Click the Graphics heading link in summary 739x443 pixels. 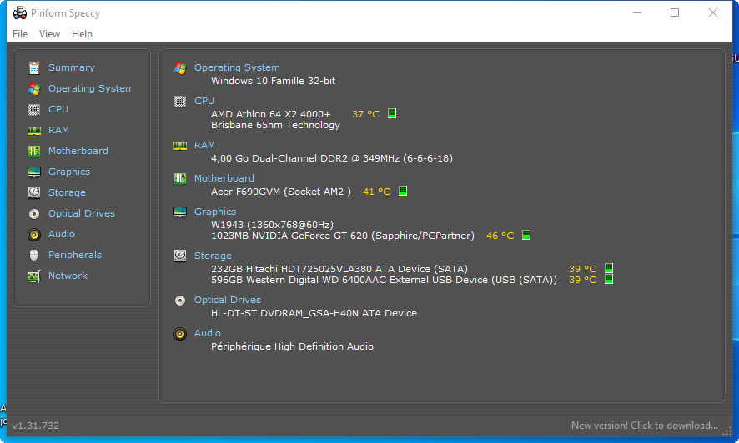click(215, 212)
